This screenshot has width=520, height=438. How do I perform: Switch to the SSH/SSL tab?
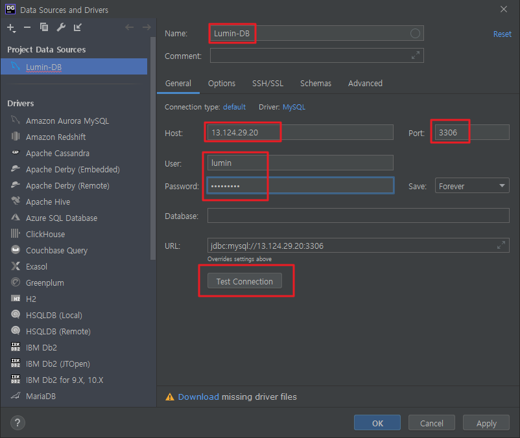268,83
